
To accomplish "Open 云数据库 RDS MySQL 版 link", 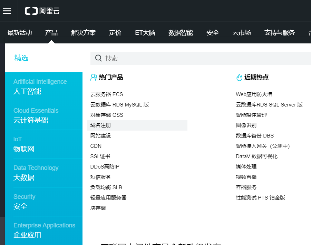I will 119,104.
